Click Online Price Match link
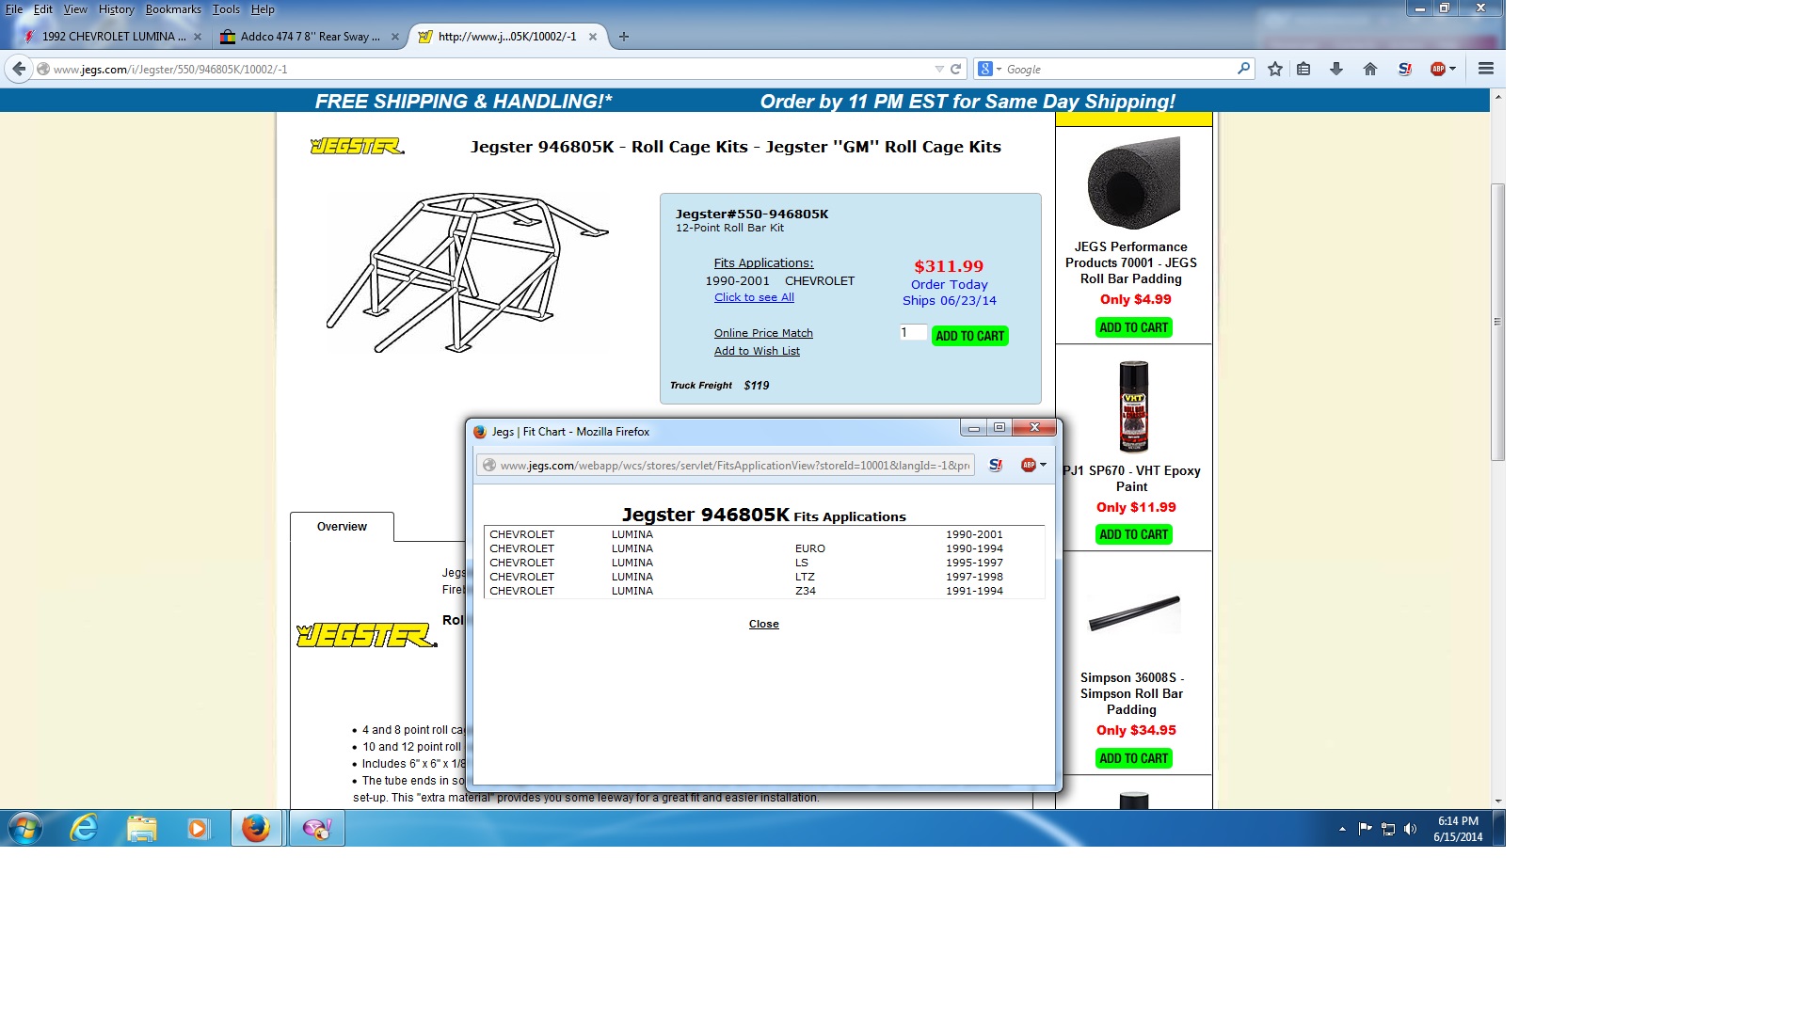Image resolution: width=1807 pixels, height=1016 pixels. pyautogui.click(x=763, y=333)
